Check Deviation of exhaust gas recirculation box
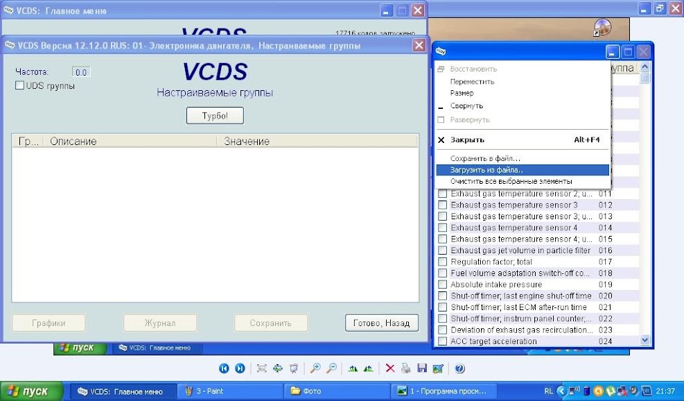Image resolution: width=684 pixels, height=401 pixels. pyautogui.click(x=442, y=330)
